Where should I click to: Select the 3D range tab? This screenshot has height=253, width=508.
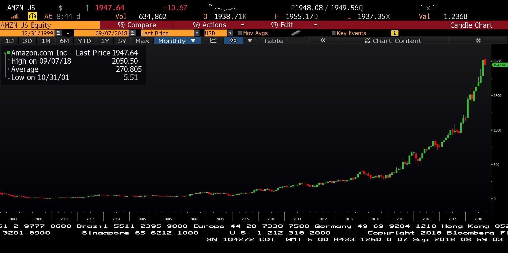(28, 41)
